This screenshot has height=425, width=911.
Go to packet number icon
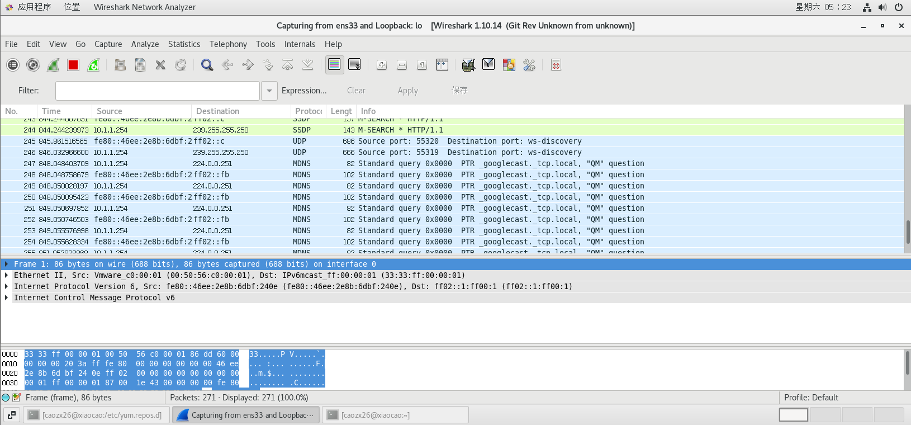[268, 65]
